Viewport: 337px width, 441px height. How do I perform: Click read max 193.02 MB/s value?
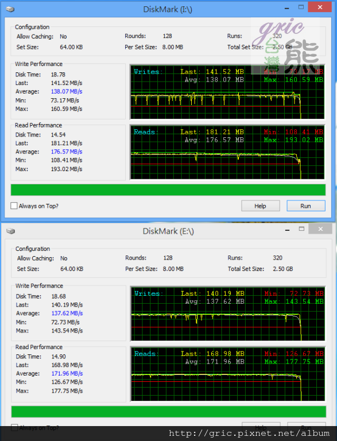click(67, 169)
